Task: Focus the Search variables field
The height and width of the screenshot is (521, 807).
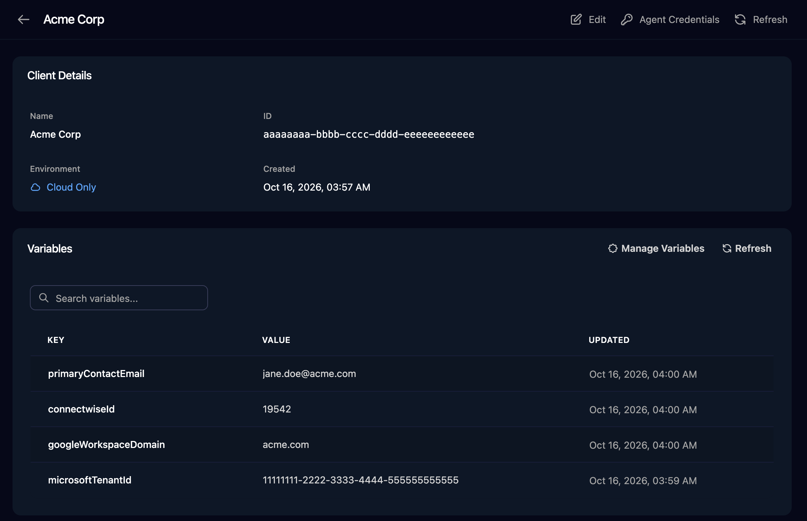Action: coord(119,298)
